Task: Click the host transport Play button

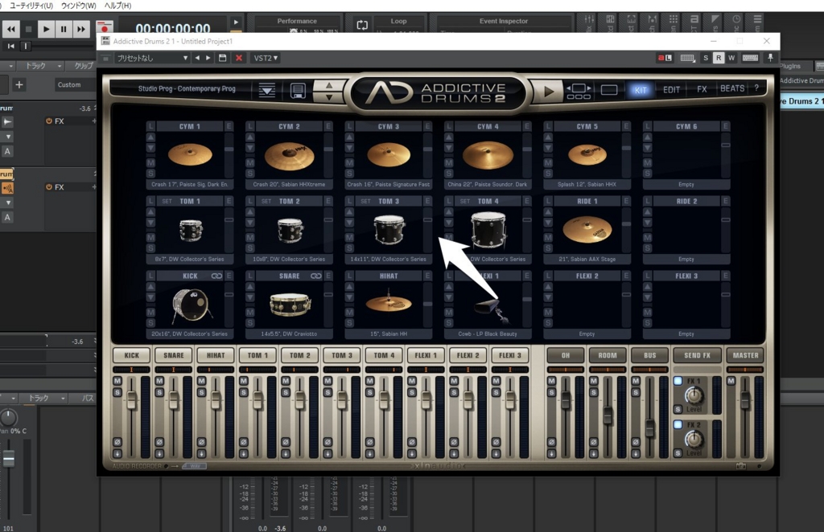Action: pyautogui.click(x=46, y=29)
